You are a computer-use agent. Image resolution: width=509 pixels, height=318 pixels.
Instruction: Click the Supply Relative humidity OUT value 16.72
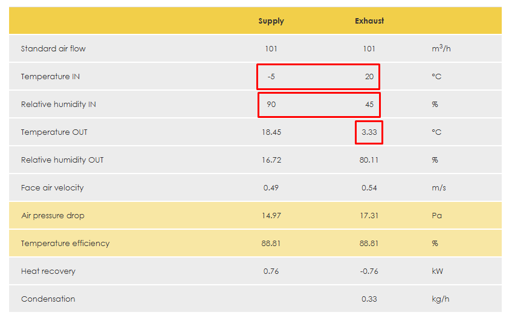click(x=271, y=160)
